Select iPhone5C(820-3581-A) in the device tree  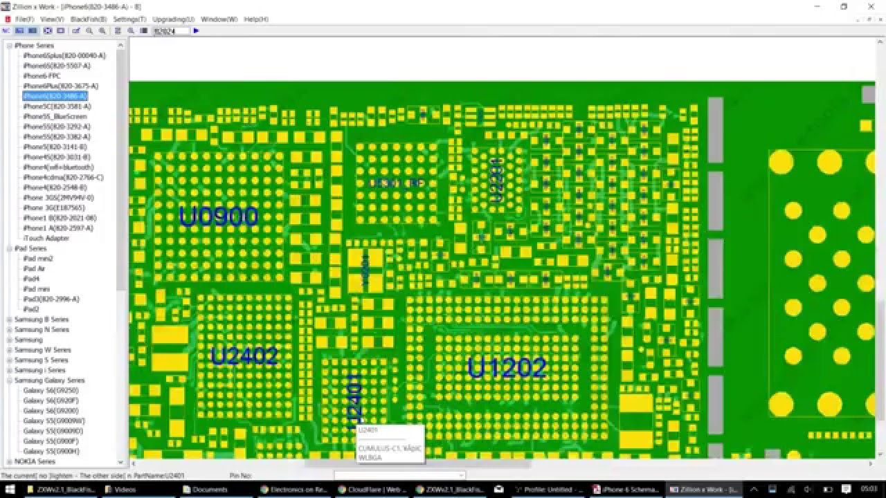(57, 107)
